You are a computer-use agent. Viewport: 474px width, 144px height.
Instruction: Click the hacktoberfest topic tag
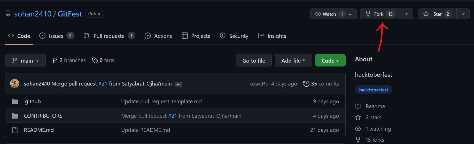[x=374, y=90]
